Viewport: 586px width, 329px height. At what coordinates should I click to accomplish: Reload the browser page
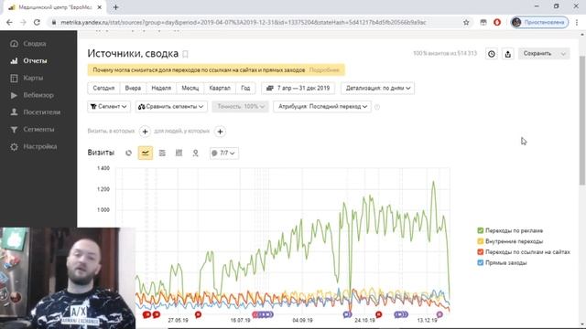[37, 22]
